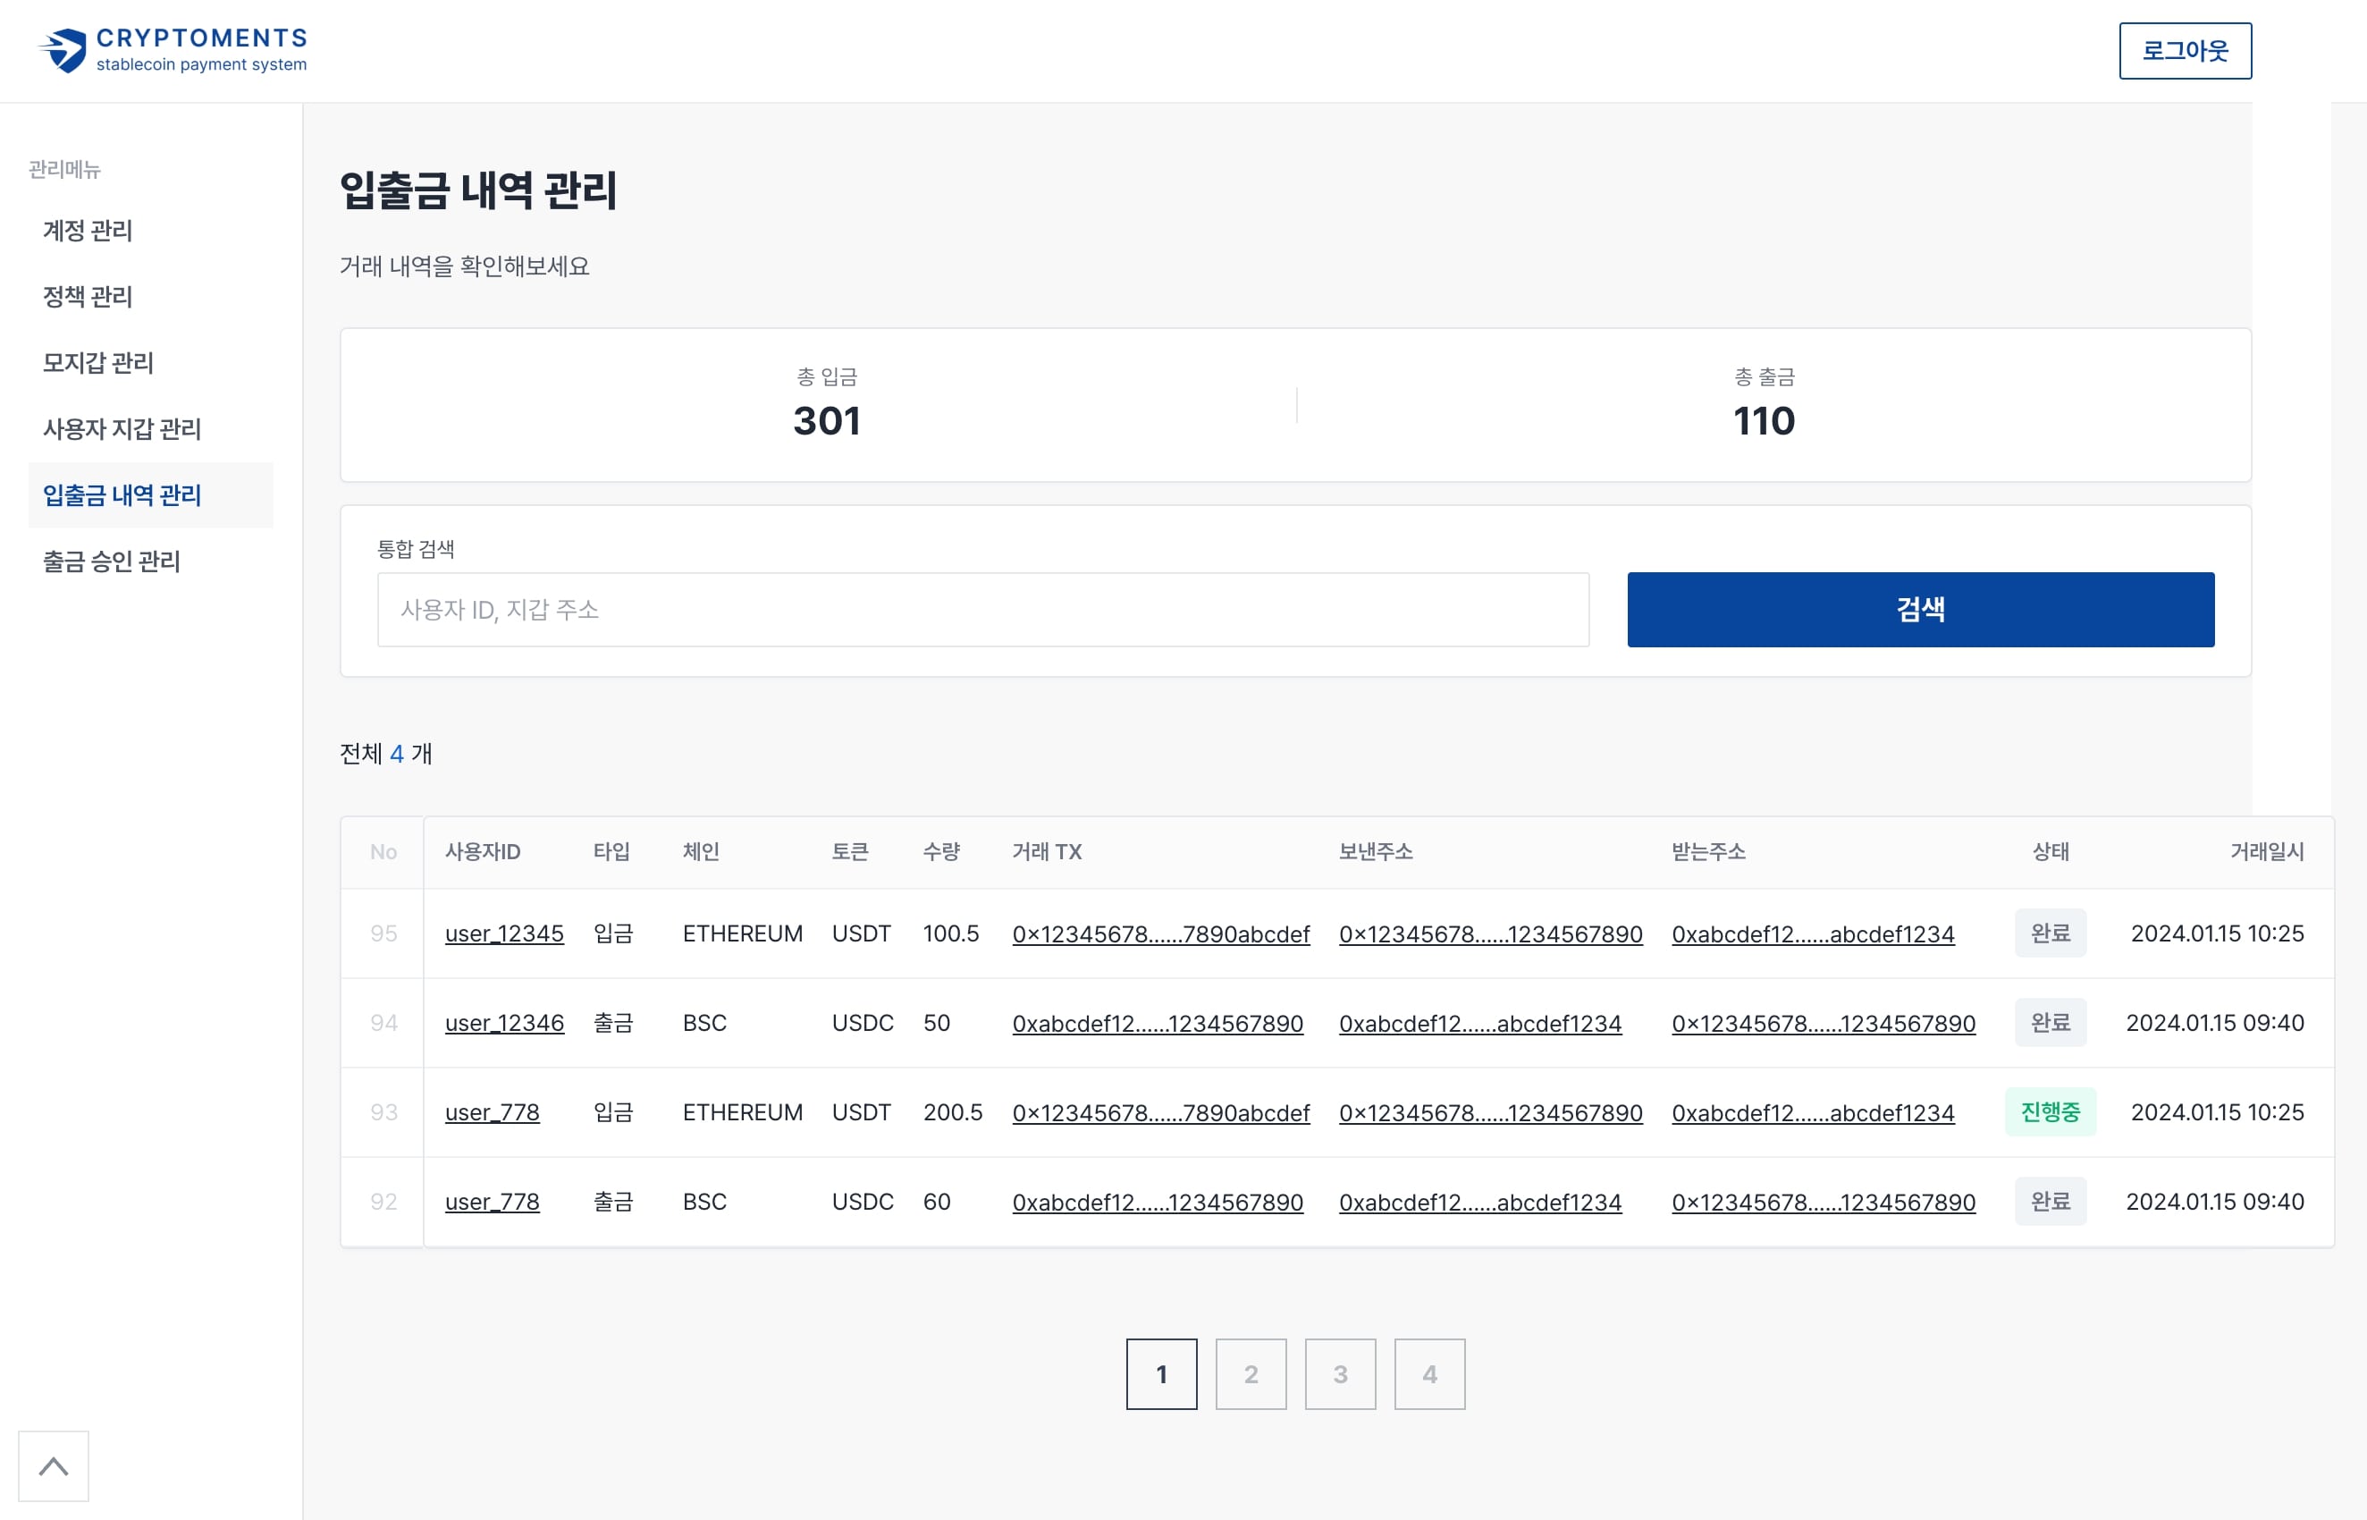This screenshot has height=1520, width=2367.
Task: Select the 입출금 내역 관리 sidebar item
Action: (122, 495)
